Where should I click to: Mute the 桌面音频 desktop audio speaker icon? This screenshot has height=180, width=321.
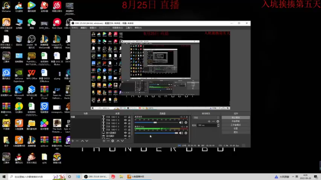click(x=181, y=122)
